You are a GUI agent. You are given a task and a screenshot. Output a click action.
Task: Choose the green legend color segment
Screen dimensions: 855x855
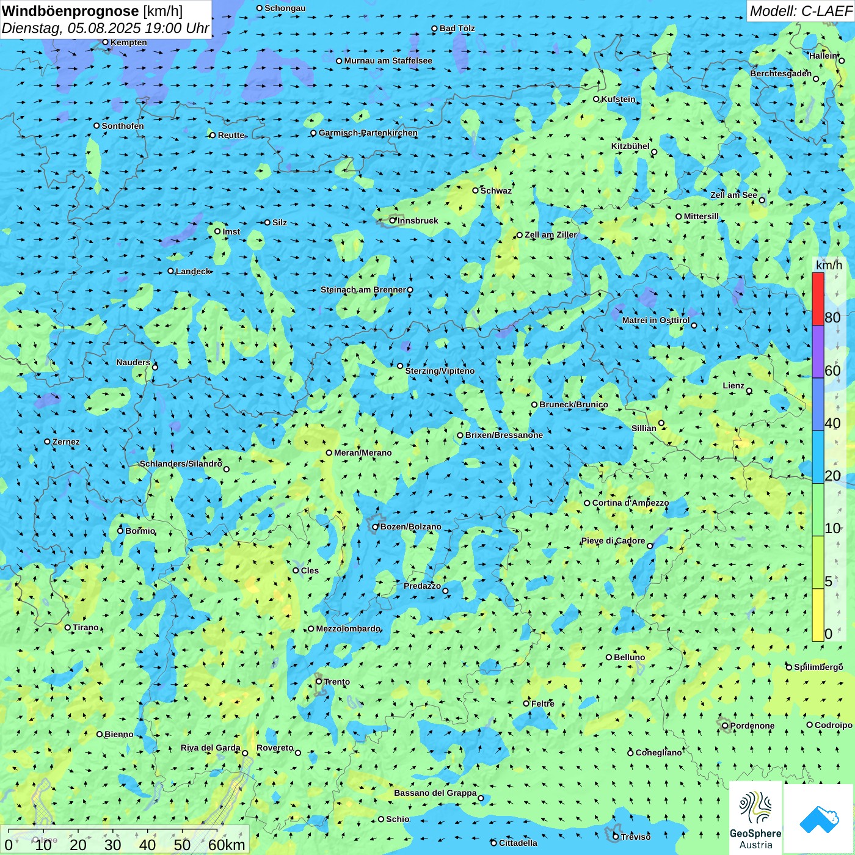pos(818,510)
